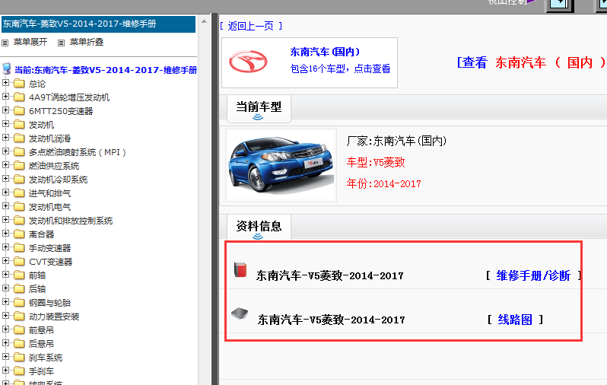607x385 pixels.
Task: Expand the 发动机冷却系统 node
Action: (x=5, y=179)
